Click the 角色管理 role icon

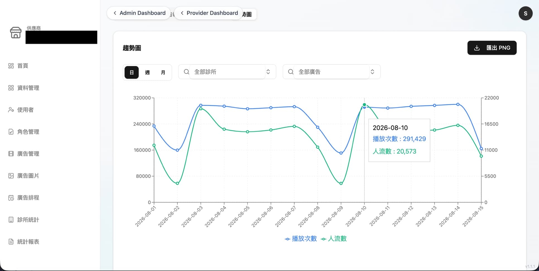[x=11, y=132]
